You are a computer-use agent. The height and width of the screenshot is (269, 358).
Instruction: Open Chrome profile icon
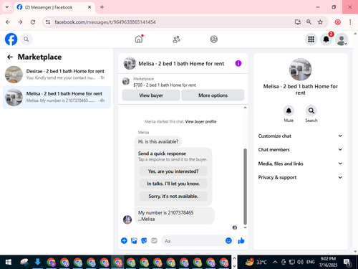pos(337,22)
